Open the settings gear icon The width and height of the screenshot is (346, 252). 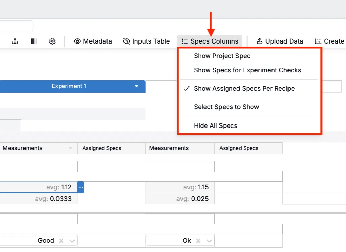click(x=52, y=41)
